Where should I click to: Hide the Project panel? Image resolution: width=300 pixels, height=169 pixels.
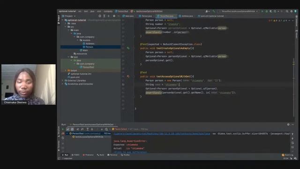point(119,16)
